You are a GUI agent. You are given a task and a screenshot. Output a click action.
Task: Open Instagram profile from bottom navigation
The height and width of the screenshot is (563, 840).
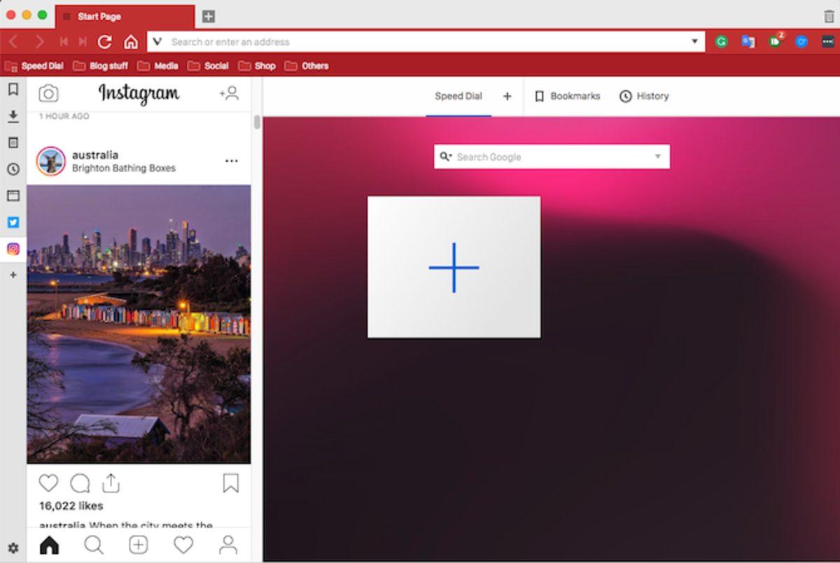[228, 544]
